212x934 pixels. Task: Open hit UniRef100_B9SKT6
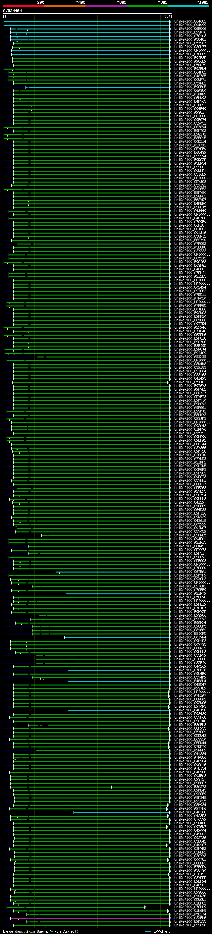pyautogui.click(x=190, y=32)
